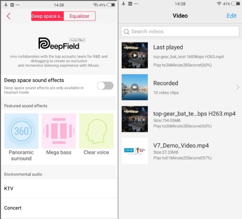Screen dimensions: 242x219
Task: Click the Edit button in Video
Action: [x=232, y=16]
